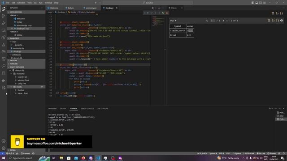Go to previous SQLite results page

[x=207, y=21]
